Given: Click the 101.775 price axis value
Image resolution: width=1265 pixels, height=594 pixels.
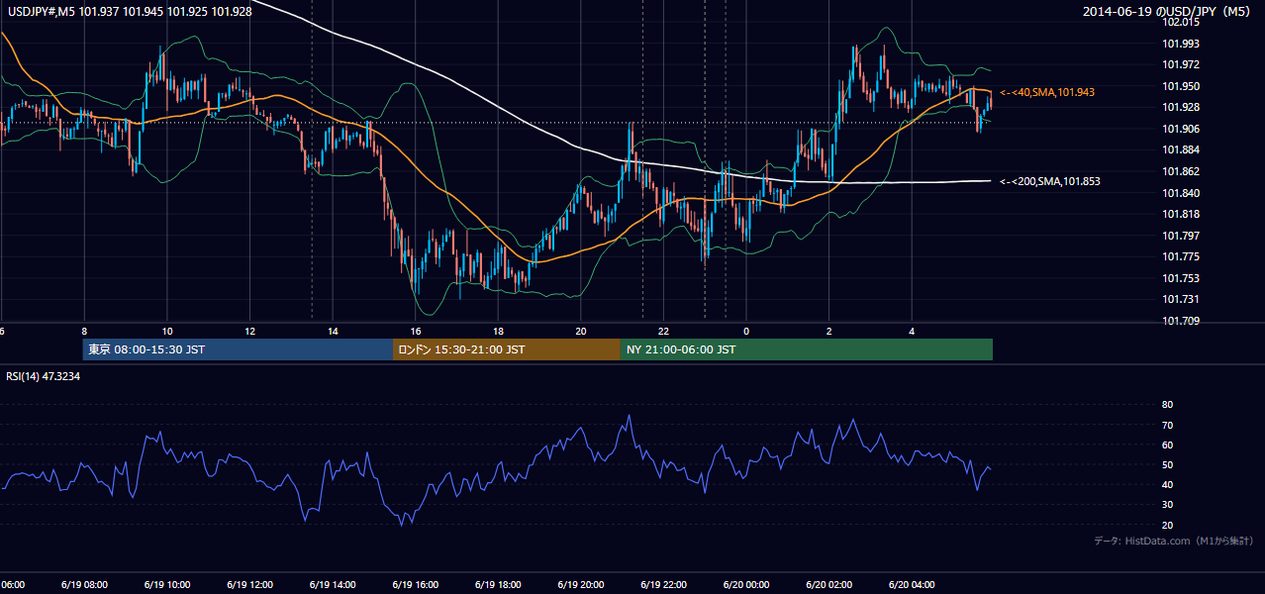Looking at the screenshot, I should (x=1180, y=256).
